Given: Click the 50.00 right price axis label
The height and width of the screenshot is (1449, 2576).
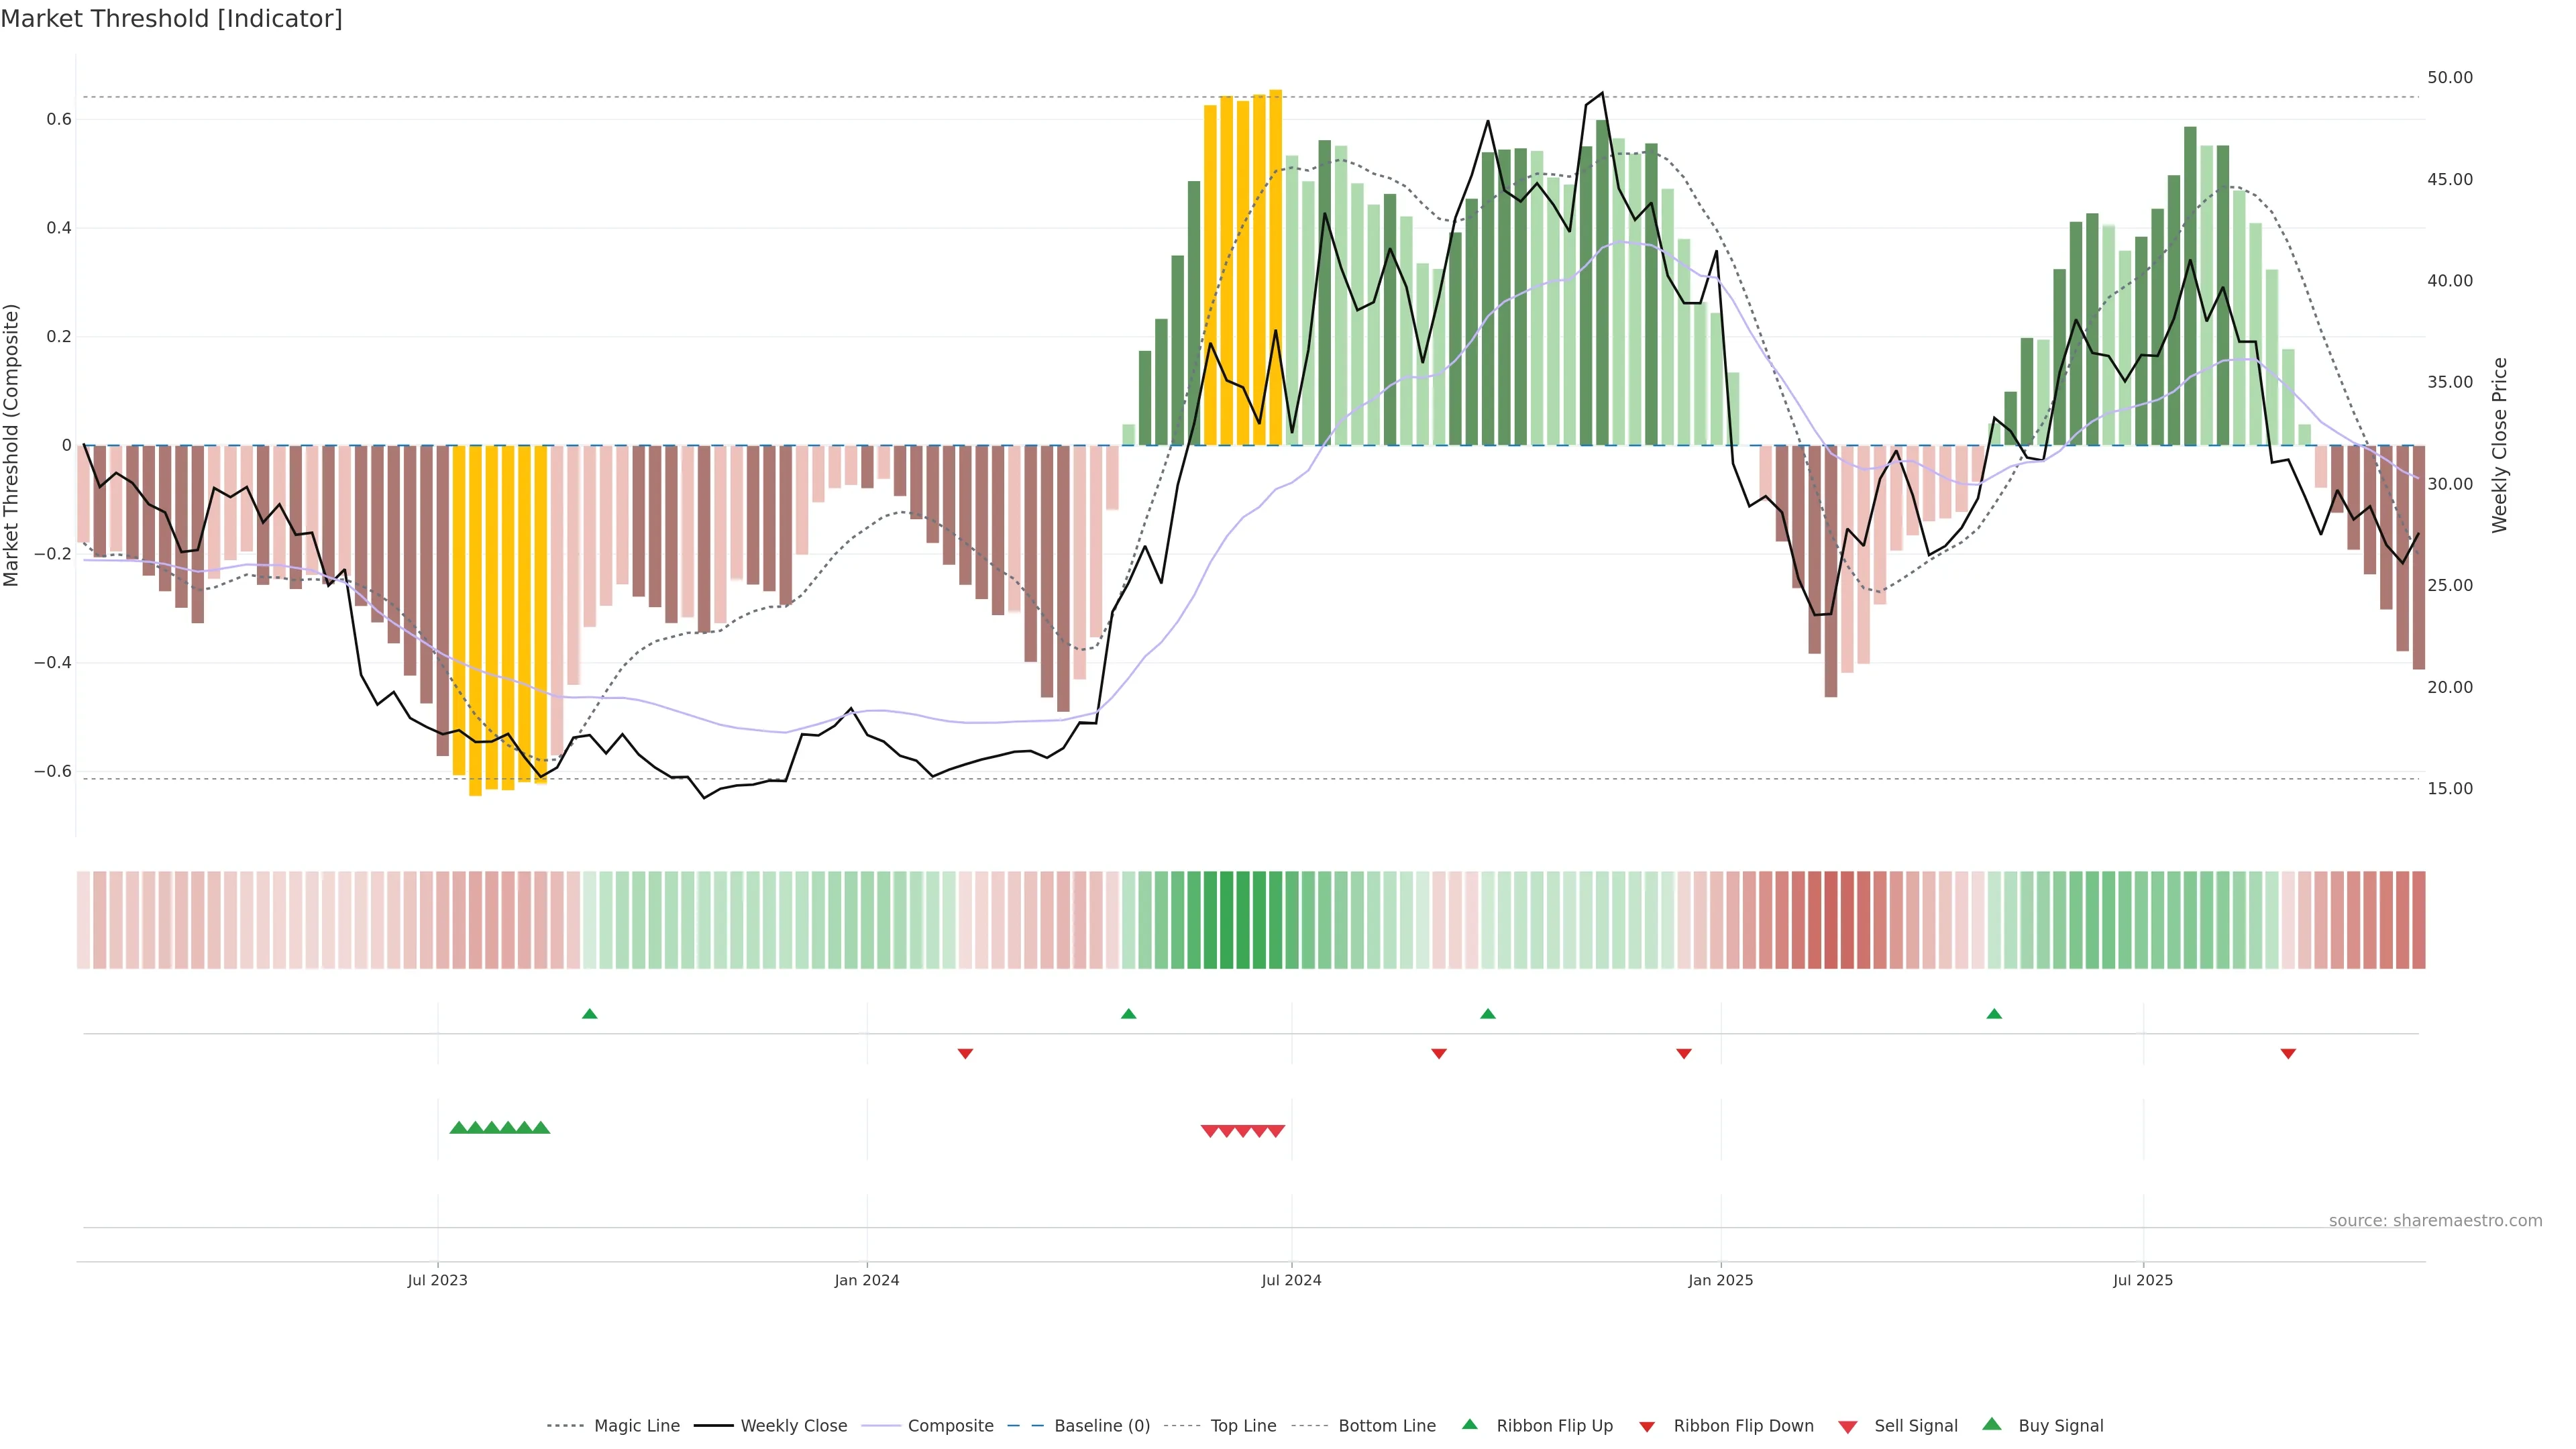Looking at the screenshot, I should click(2450, 78).
